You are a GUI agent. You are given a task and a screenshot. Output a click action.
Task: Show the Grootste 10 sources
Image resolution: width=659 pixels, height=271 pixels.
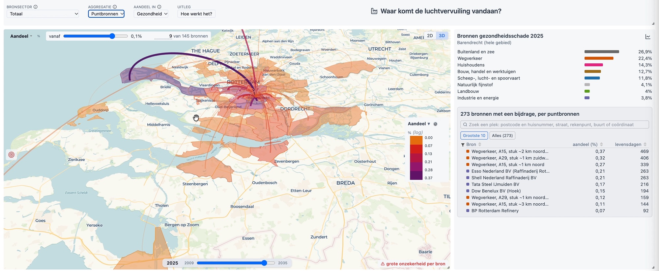[474, 136]
